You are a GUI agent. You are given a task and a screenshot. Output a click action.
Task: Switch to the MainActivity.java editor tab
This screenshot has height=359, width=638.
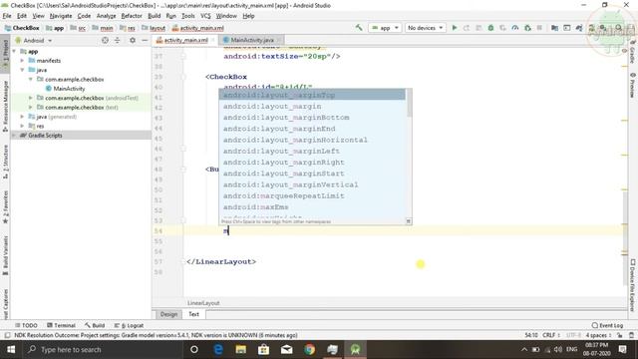click(251, 40)
